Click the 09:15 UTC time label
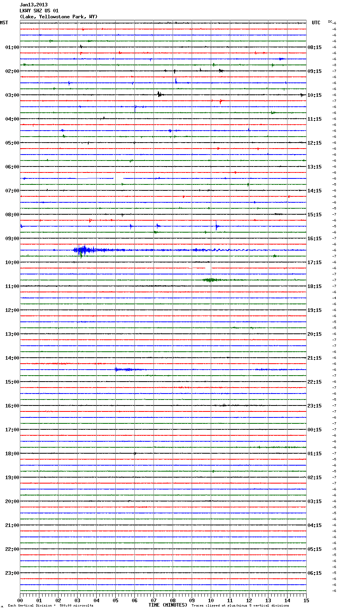338x611 pixels. click(x=315, y=71)
